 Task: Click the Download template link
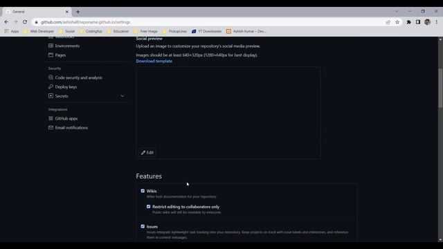[x=154, y=61]
